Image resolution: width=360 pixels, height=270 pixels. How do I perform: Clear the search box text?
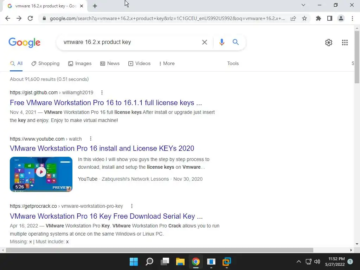coord(204,42)
